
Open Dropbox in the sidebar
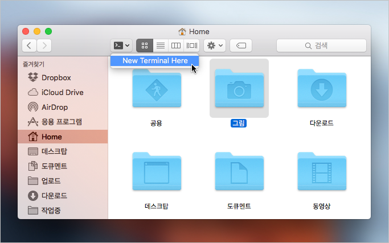pyautogui.click(x=63, y=77)
